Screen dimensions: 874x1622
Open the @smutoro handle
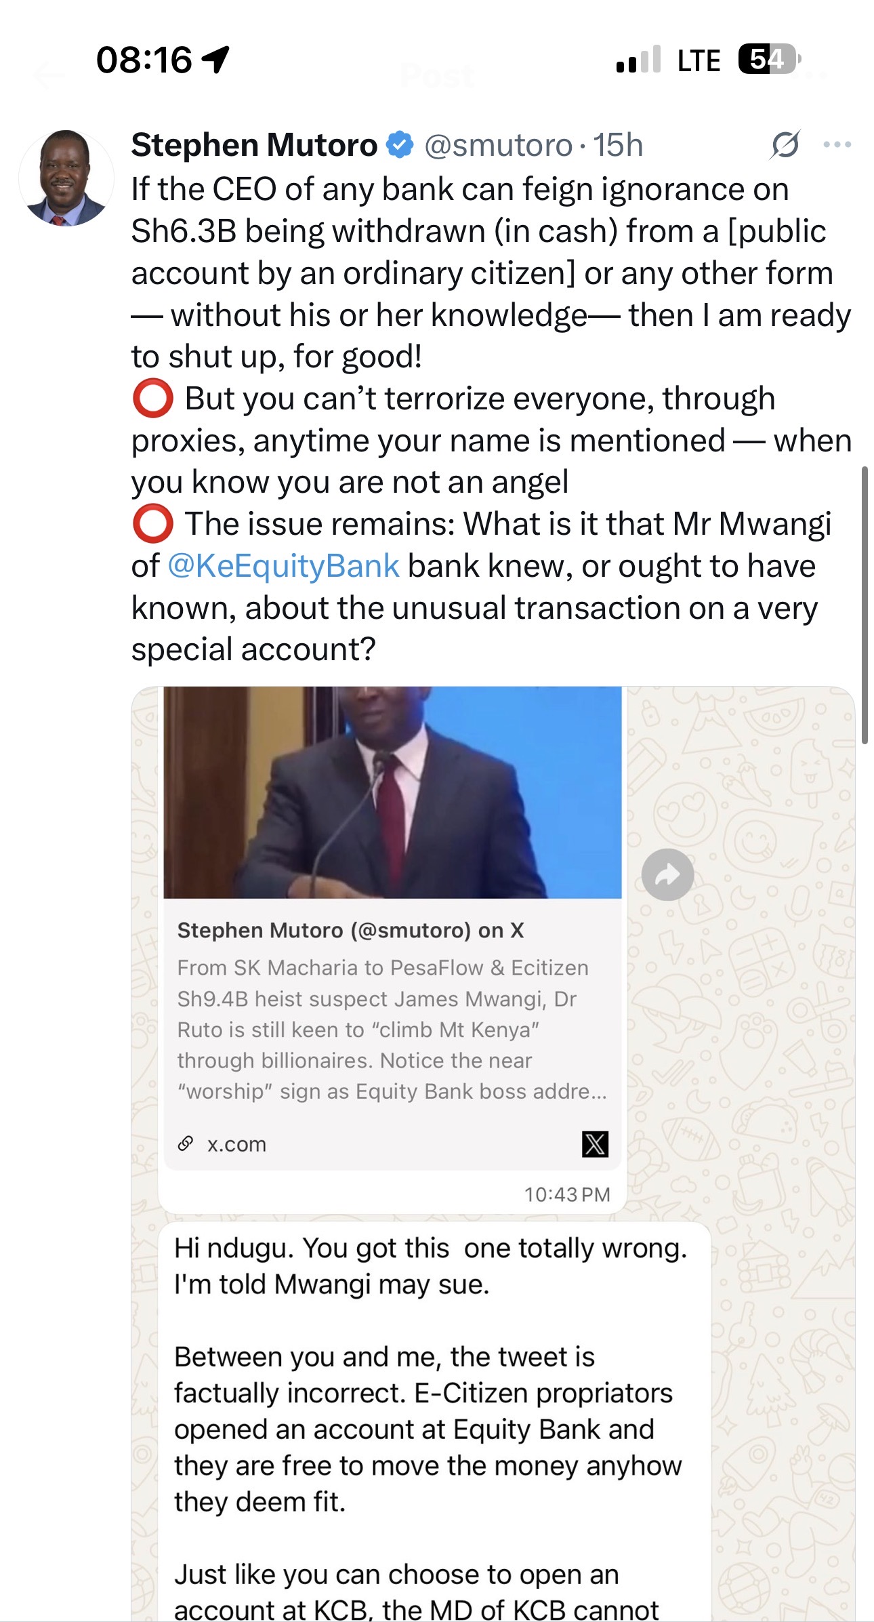pyautogui.click(x=499, y=145)
